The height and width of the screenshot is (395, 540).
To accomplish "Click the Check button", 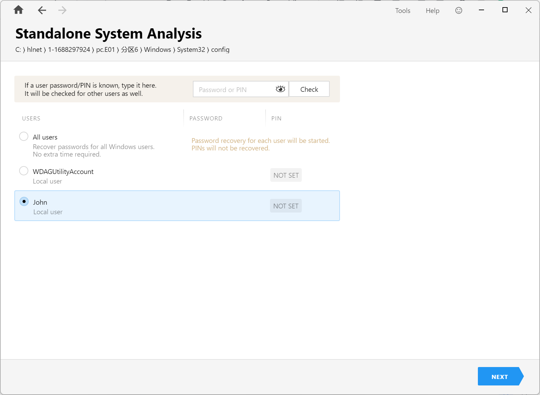I will pos(309,89).
